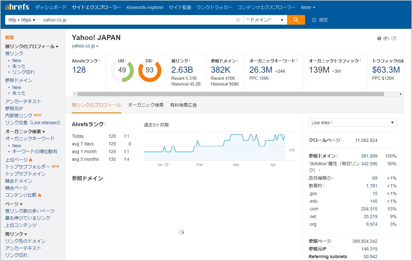Image resolution: width=412 pixels, height=261 pixels.
Task: Open the http + https protocol dropdown
Action: (x=22, y=20)
